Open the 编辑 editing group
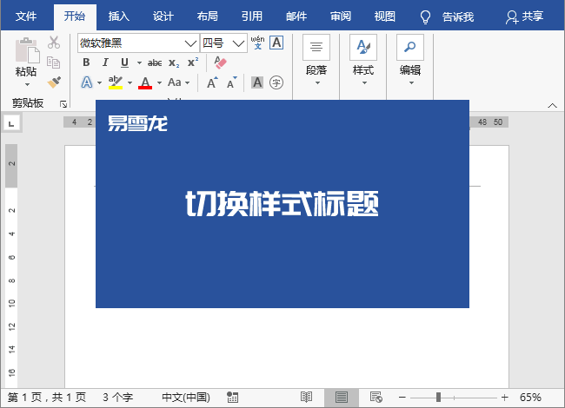Image resolution: width=565 pixels, height=408 pixels. coord(410,61)
